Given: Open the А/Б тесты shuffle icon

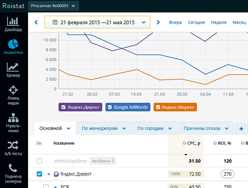Looking at the screenshot, I should pyautogui.click(x=13, y=145).
